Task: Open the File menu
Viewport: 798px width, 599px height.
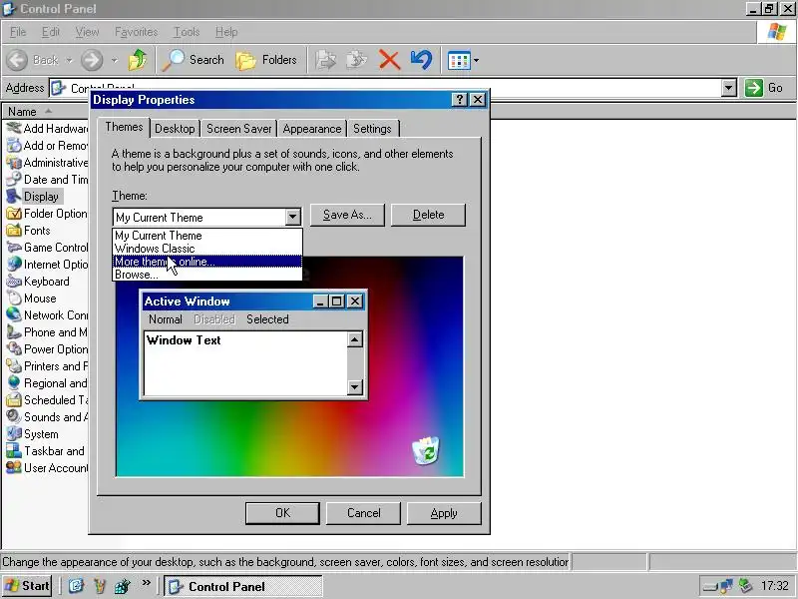Action: pos(18,32)
